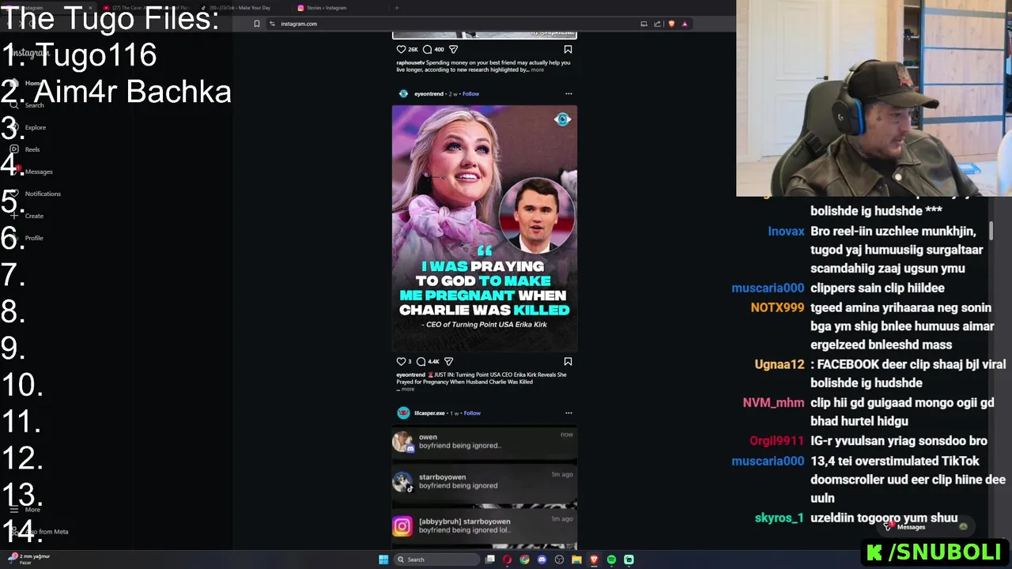Viewport: 1012px width, 569px height.
Task: Open the weather widget in the taskbar
Action: pos(28,559)
